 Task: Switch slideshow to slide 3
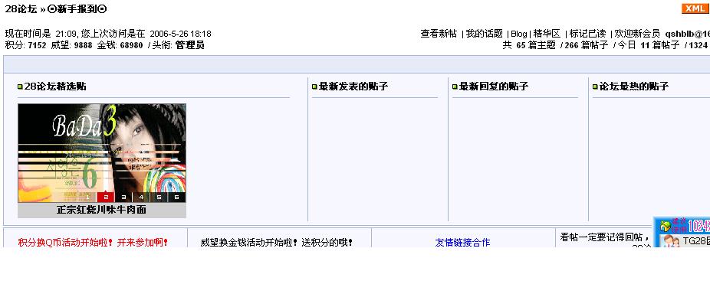[123, 198]
